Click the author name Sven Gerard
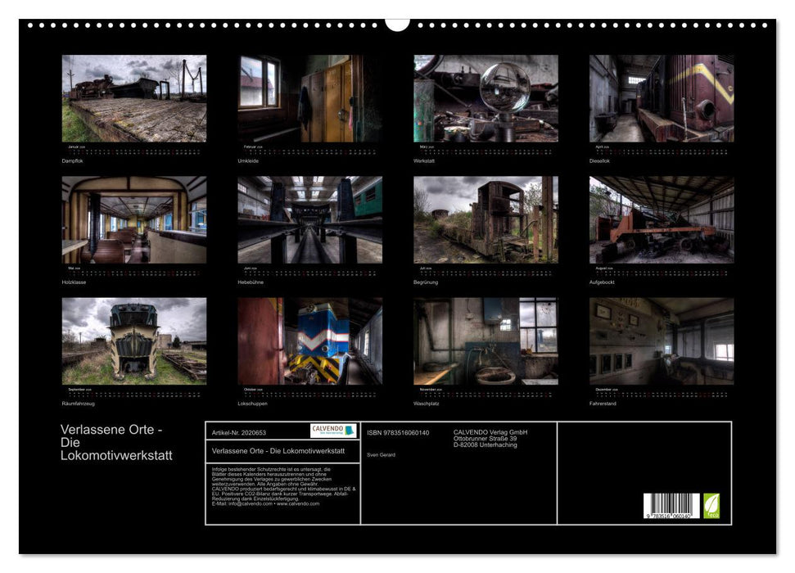 (x=381, y=454)
